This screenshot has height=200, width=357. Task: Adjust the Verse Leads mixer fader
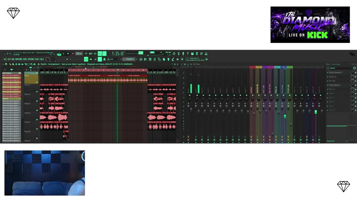tap(285, 117)
